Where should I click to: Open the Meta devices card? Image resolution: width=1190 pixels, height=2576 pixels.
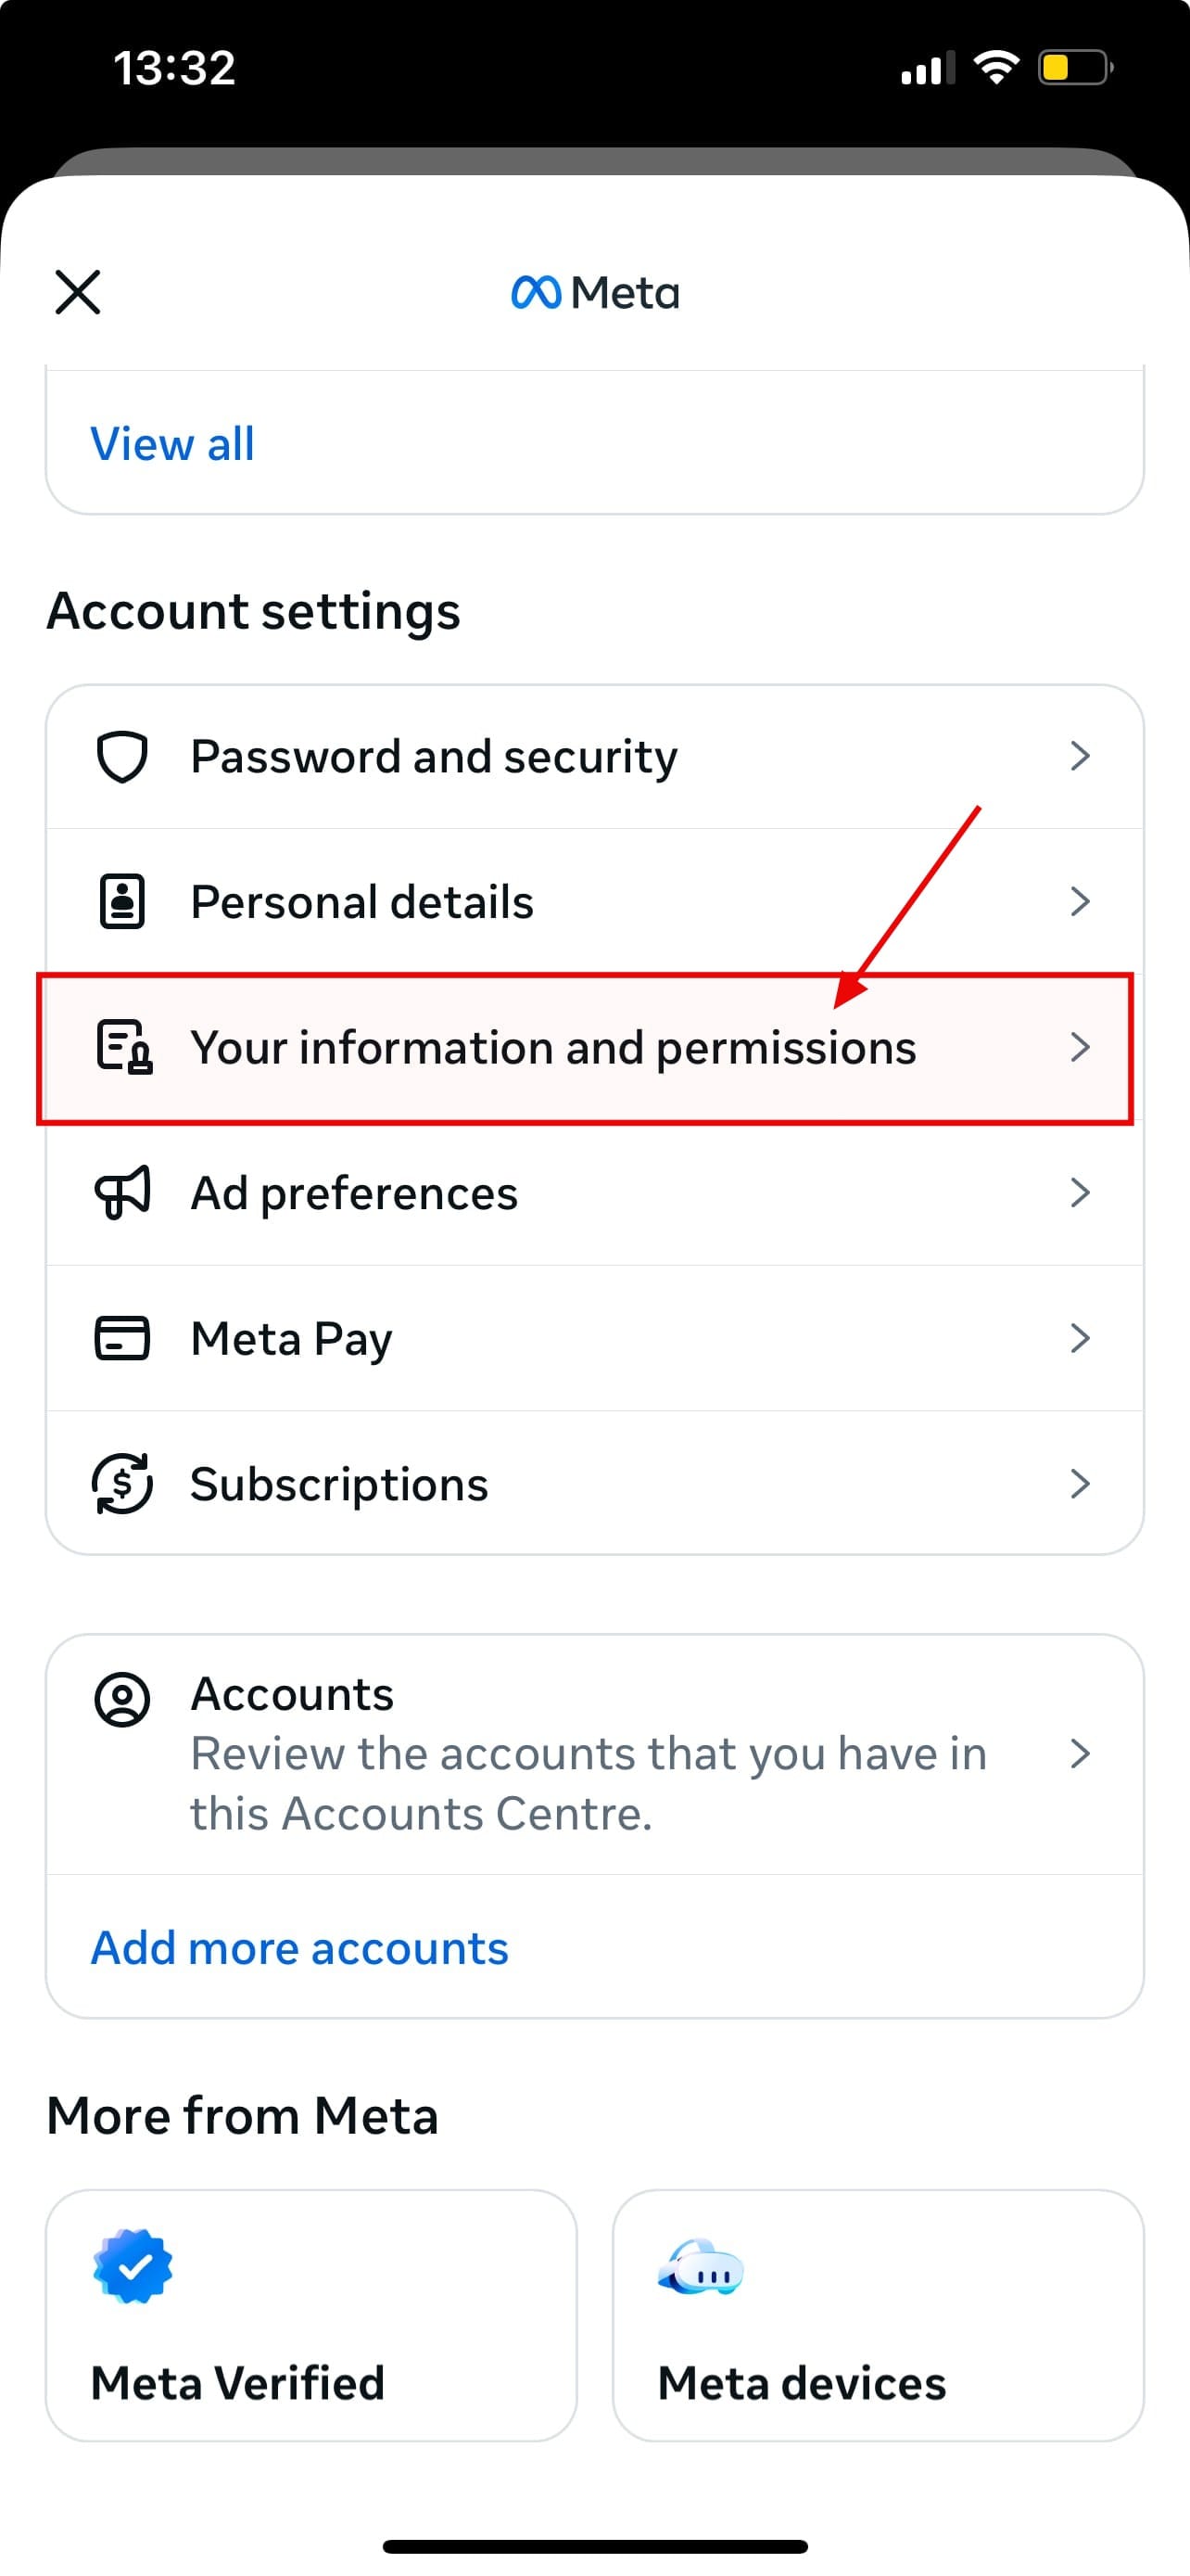tap(878, 2315)
